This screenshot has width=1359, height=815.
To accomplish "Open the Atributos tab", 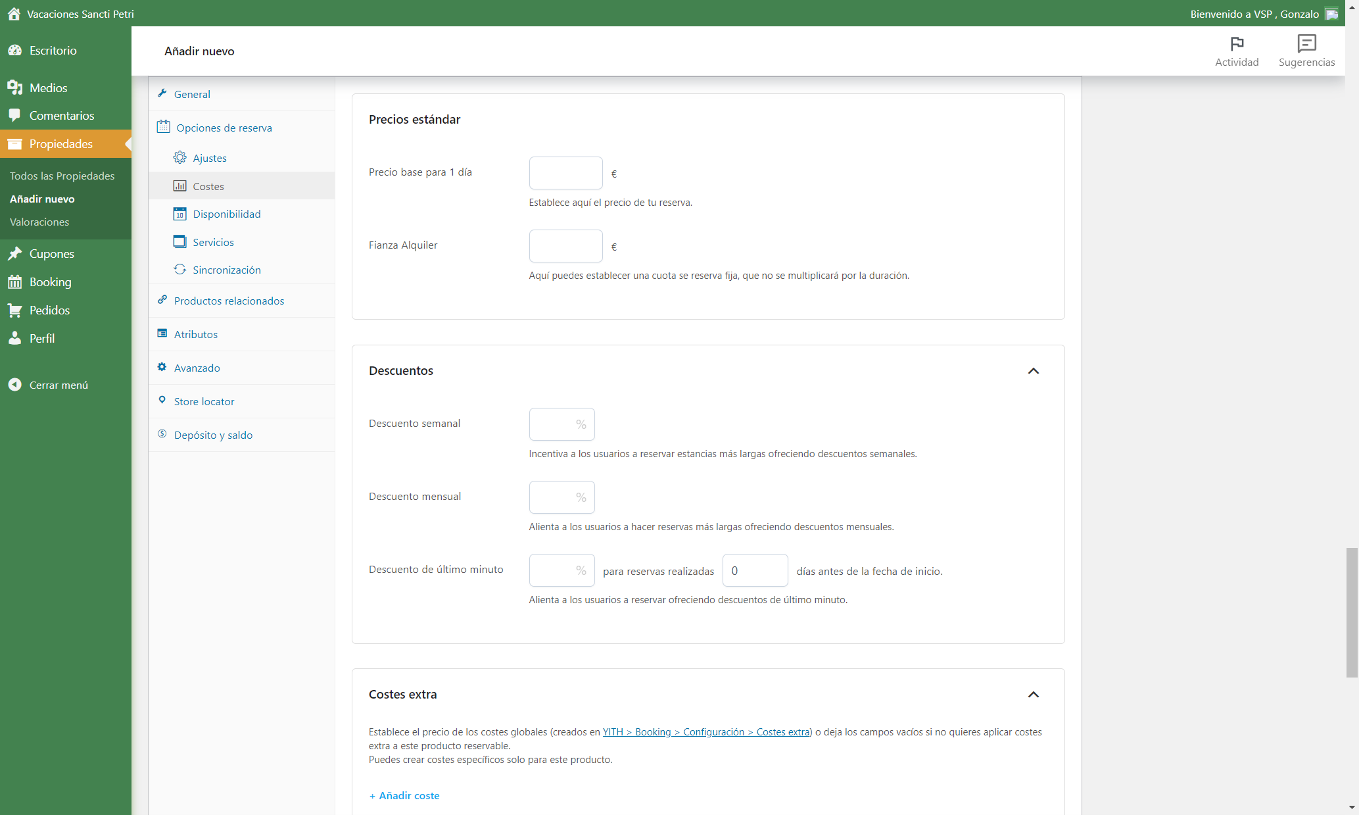I will coord(241,334).
